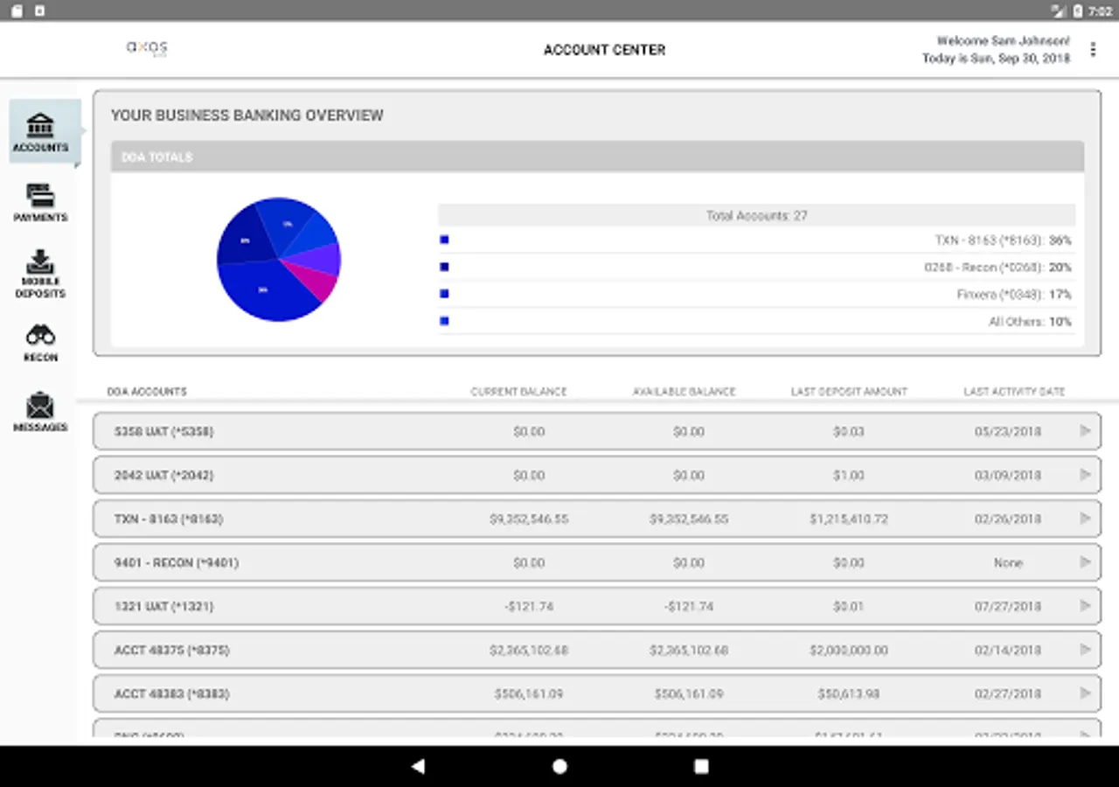Tap the Android home circle button
Viewport: 1119px width, 787px height.
click(x=559, y=766)
